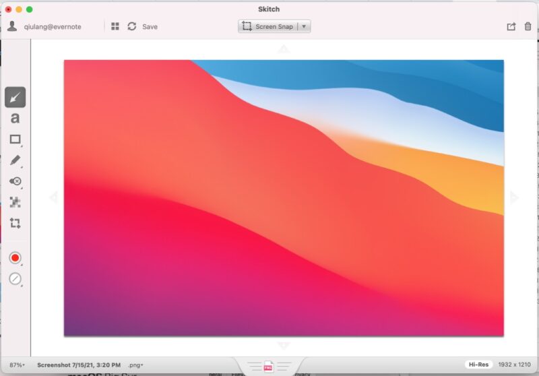539x376 pixels.
Task: Click the PNG drag-me file tab
Action: pos(267,366)
